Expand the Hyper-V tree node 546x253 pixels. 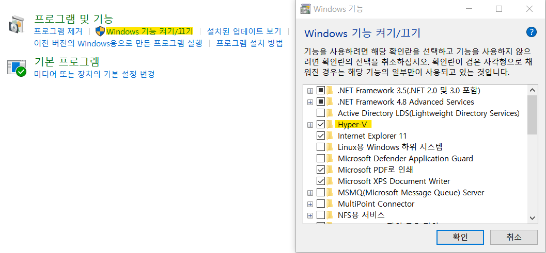coord(310,125)
